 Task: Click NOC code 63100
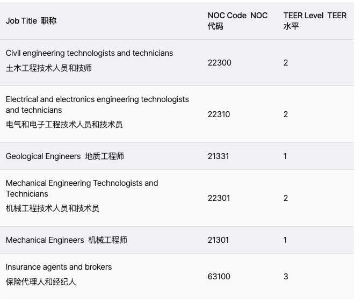[x=219, y=277]
